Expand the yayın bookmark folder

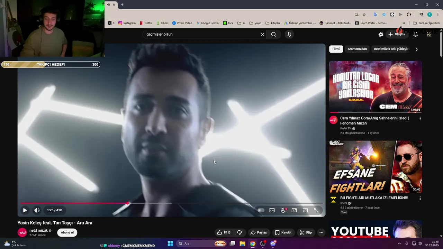coord(255,23)
